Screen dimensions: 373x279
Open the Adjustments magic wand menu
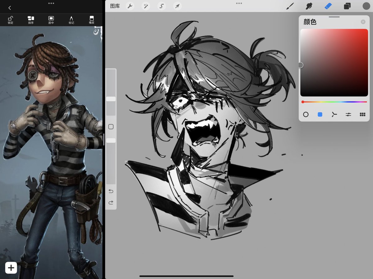(x=145, y=6)
